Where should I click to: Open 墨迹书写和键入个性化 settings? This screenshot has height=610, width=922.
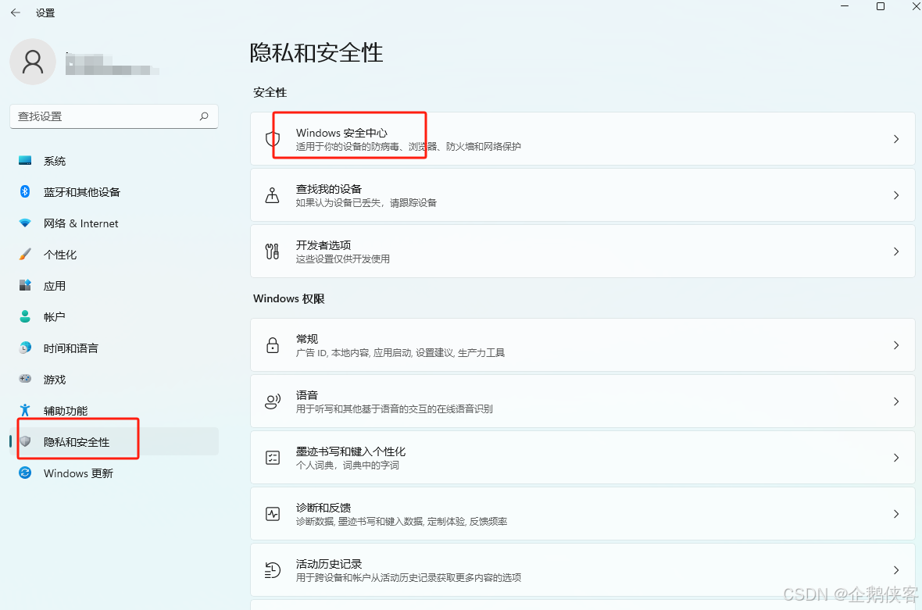pyautogui.click(x=583, y=458)
